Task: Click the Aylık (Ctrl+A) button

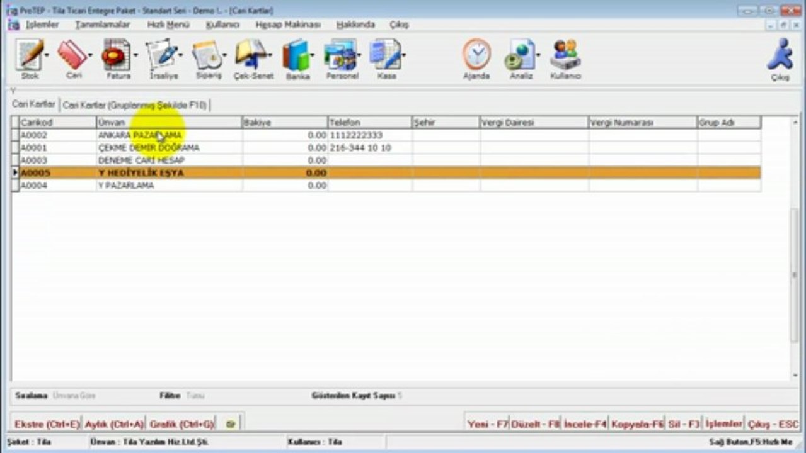Action: click(x=114, y=424)
